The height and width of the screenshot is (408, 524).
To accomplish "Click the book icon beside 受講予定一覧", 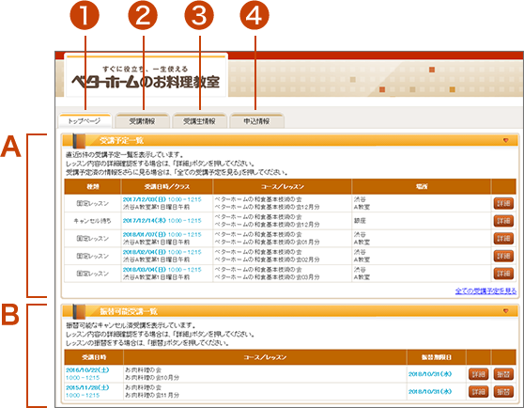I will tap(79, 141).
